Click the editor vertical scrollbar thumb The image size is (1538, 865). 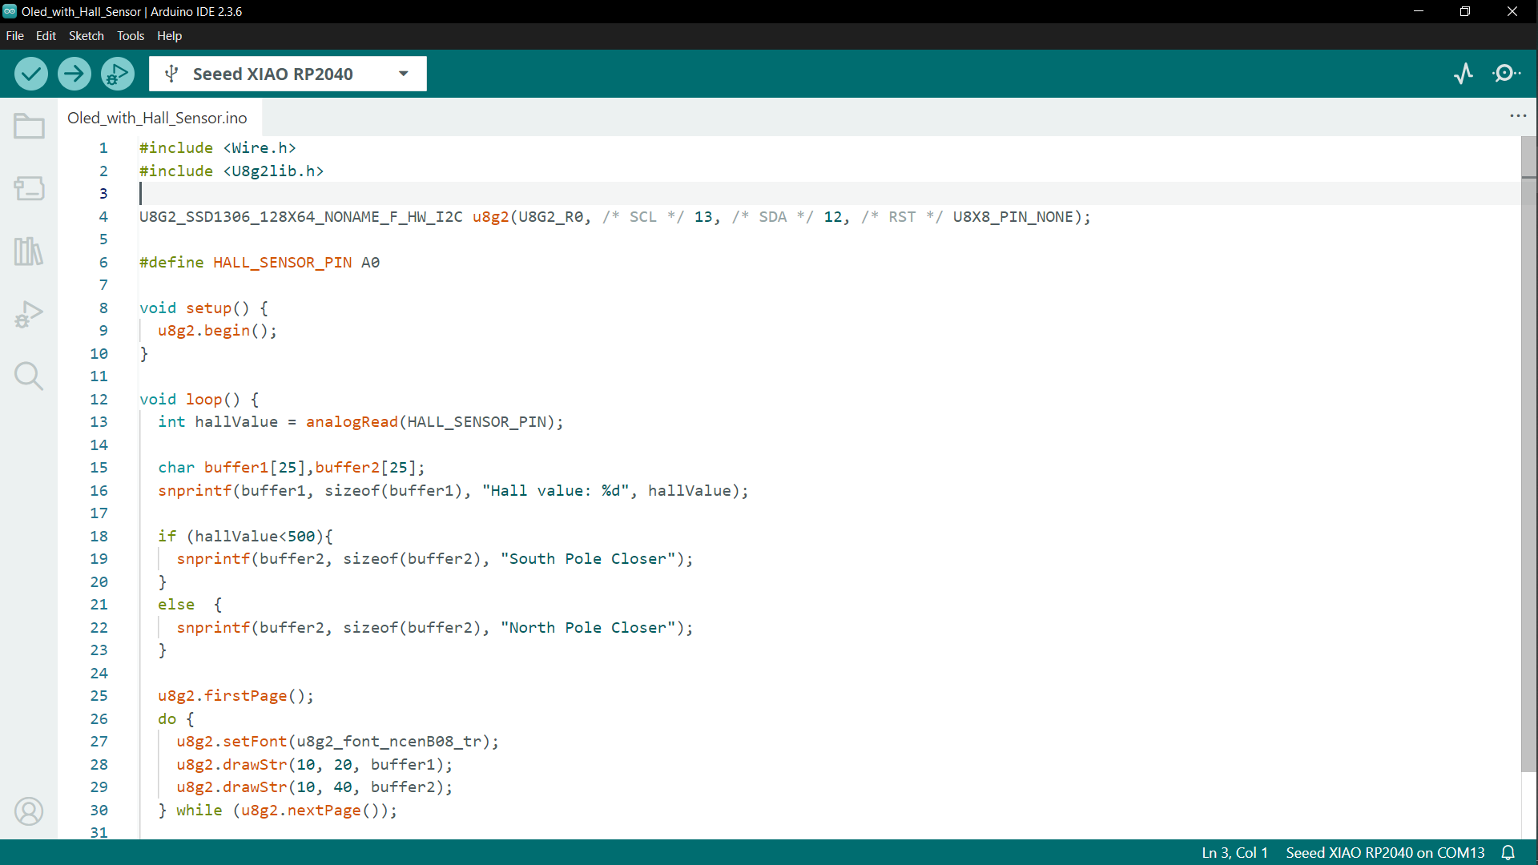1529,453
